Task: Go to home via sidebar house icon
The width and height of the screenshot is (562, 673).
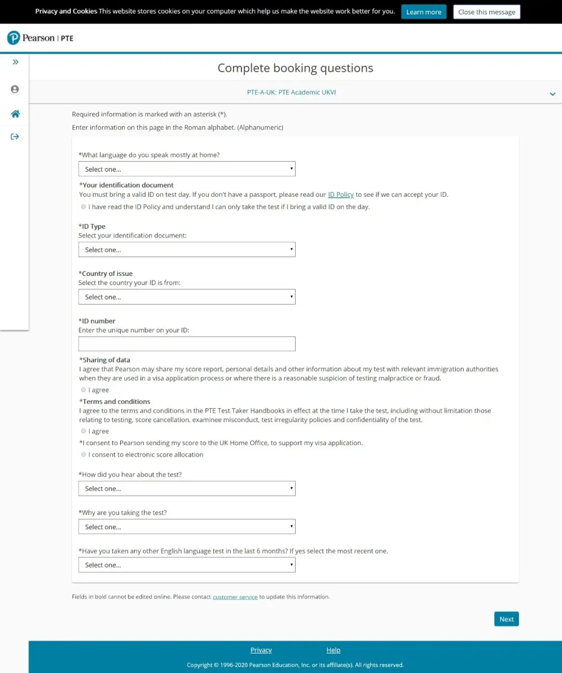Action: click(x=15, y=114)
